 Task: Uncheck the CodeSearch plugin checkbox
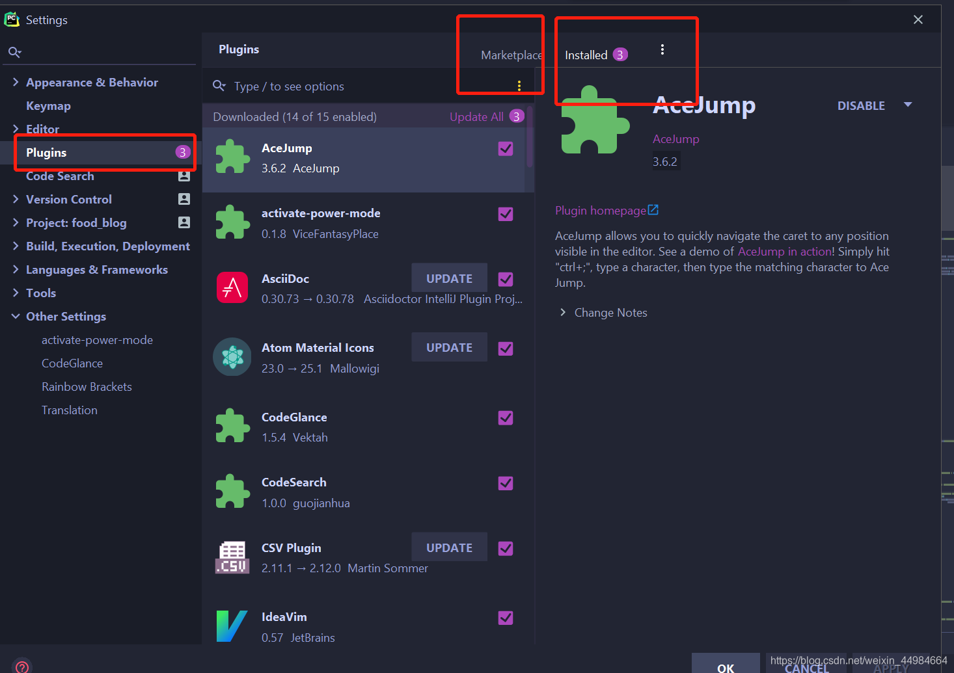[506, 483]
